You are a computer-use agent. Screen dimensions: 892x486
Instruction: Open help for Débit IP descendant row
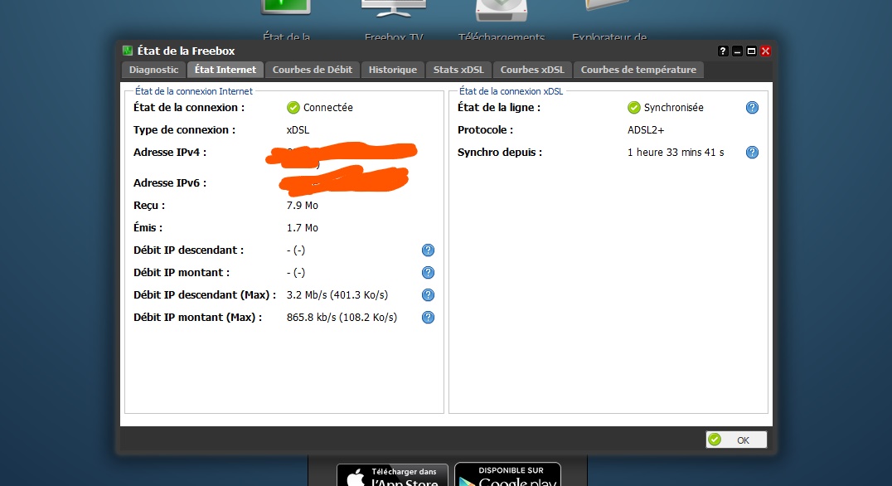[x=428, y=250]
